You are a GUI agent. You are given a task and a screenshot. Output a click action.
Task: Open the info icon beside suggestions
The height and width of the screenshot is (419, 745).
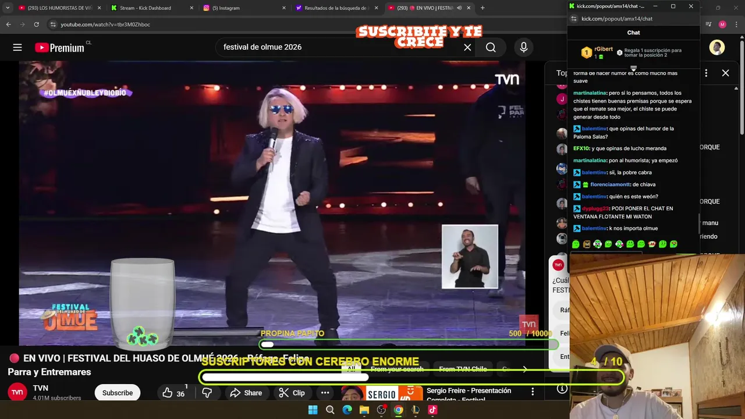[562, 389]
